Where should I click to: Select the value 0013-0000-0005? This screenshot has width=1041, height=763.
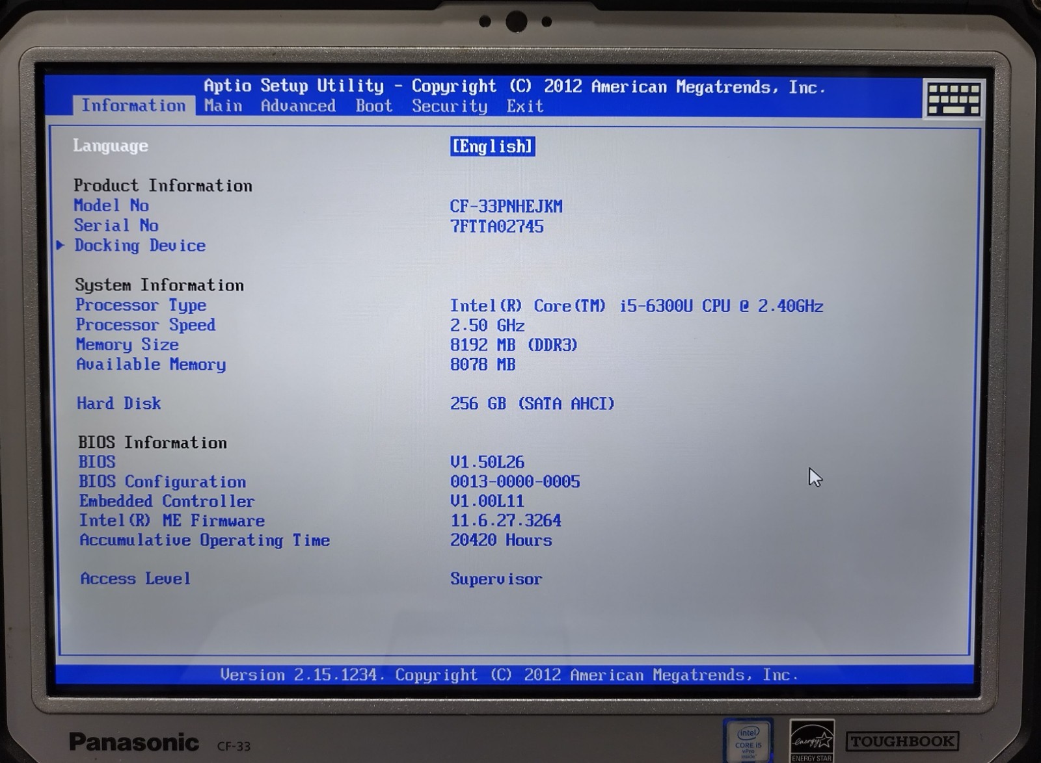coord(515,482)
